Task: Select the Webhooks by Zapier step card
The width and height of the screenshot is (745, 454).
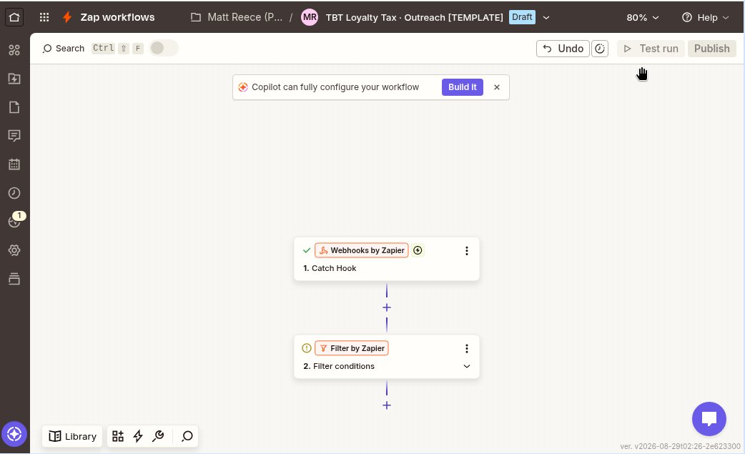Action: [386, 260]
